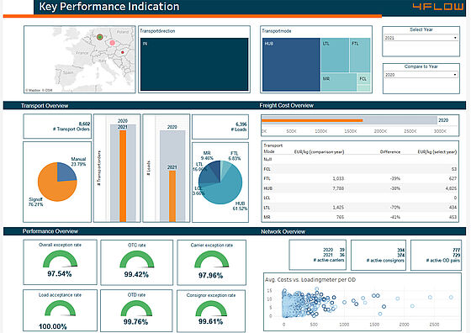Click the OTD rate gauge
This screenshot has height=333, width=471.
(x=136, y=308)
